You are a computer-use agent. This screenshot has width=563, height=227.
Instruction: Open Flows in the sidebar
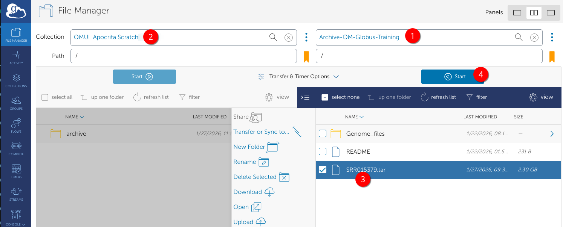[16, 126]
